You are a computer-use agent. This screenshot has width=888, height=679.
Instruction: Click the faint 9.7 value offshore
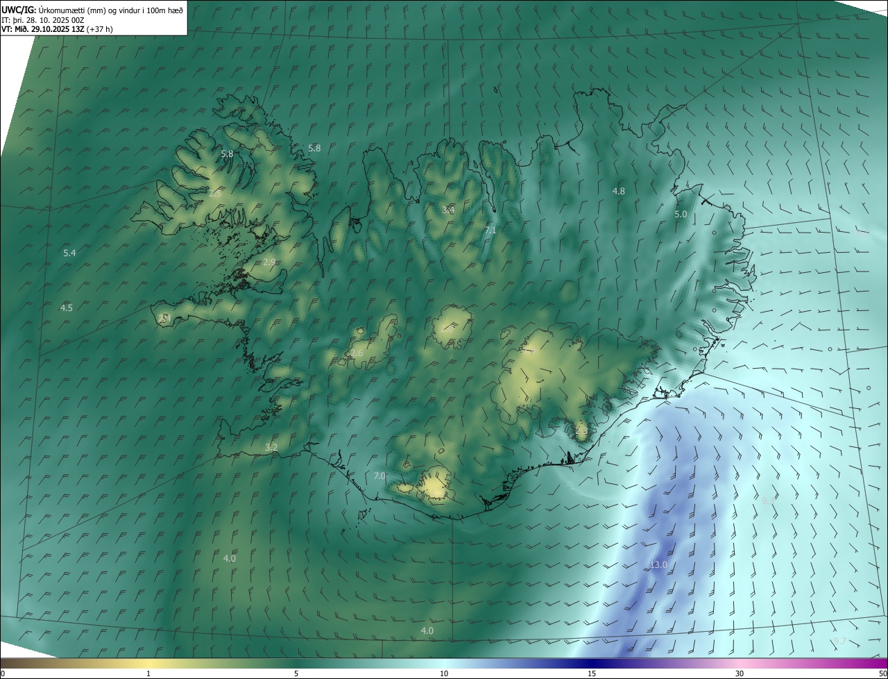pos(840,641)
